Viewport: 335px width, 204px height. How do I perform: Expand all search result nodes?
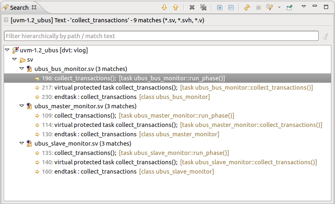pos(220,7)
